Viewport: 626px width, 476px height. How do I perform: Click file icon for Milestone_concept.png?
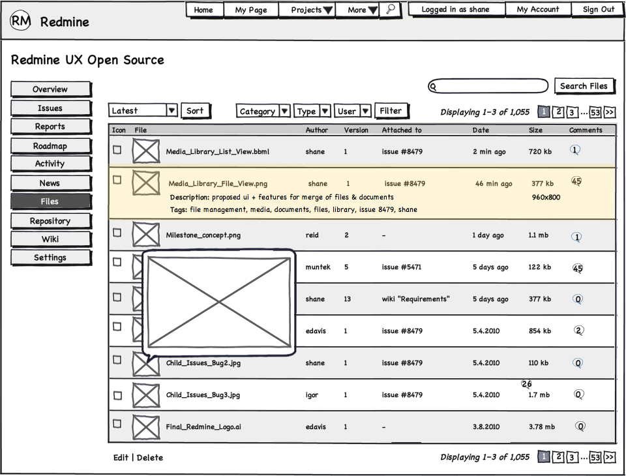tap(145, 235)
